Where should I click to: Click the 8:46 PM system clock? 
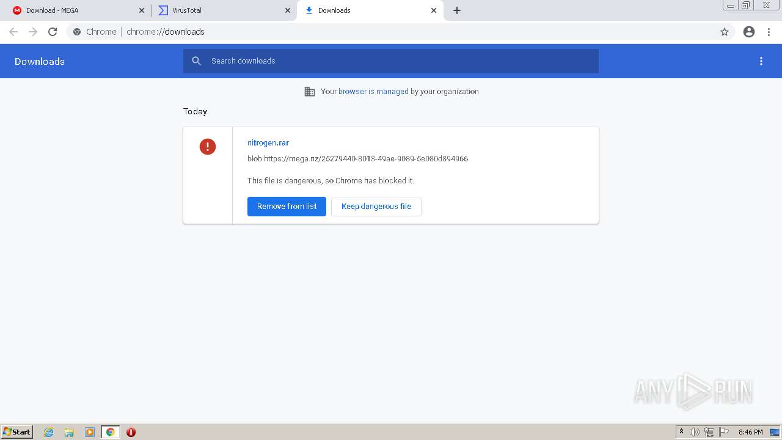750,432
